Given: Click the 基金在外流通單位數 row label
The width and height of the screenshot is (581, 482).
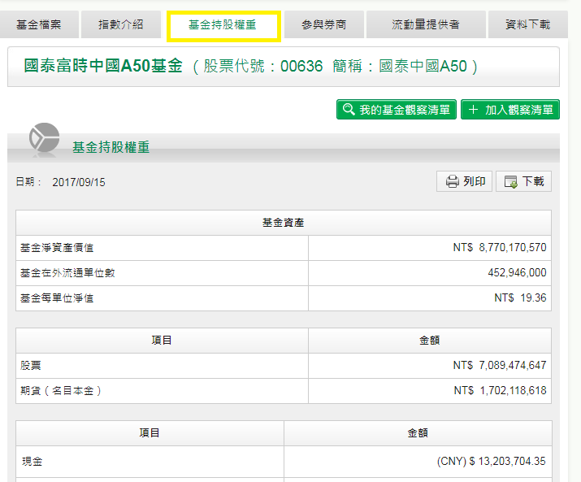Looking at the screenshot, I should [67, 273].
